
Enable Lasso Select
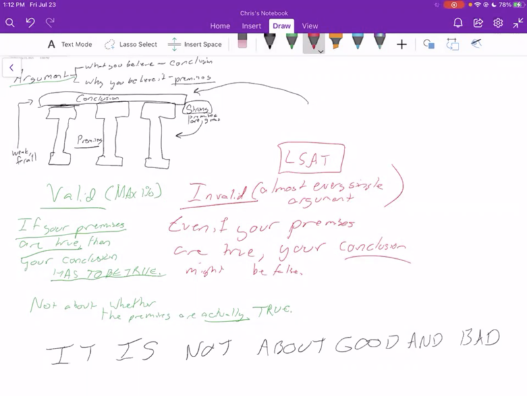click(130, 44)
